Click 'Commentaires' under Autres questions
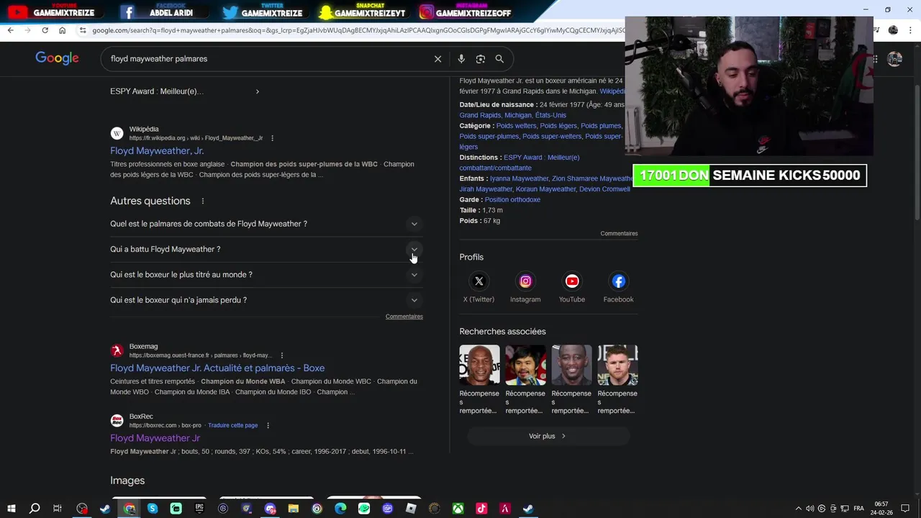 point(404,317)
